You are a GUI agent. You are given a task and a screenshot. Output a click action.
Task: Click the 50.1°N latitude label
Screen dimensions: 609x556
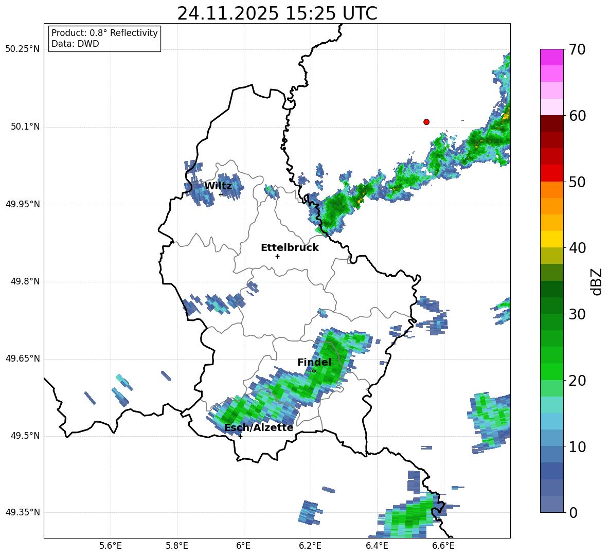coord(26,127)
